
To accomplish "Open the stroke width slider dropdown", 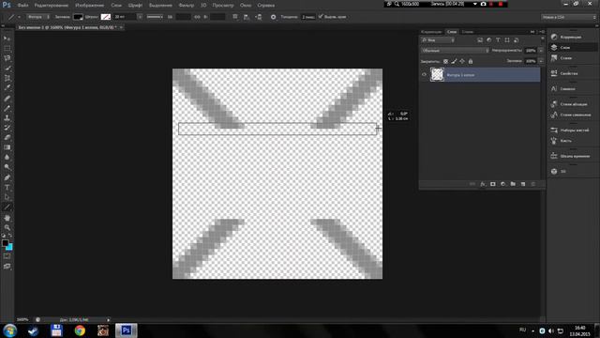I will 140,17.
